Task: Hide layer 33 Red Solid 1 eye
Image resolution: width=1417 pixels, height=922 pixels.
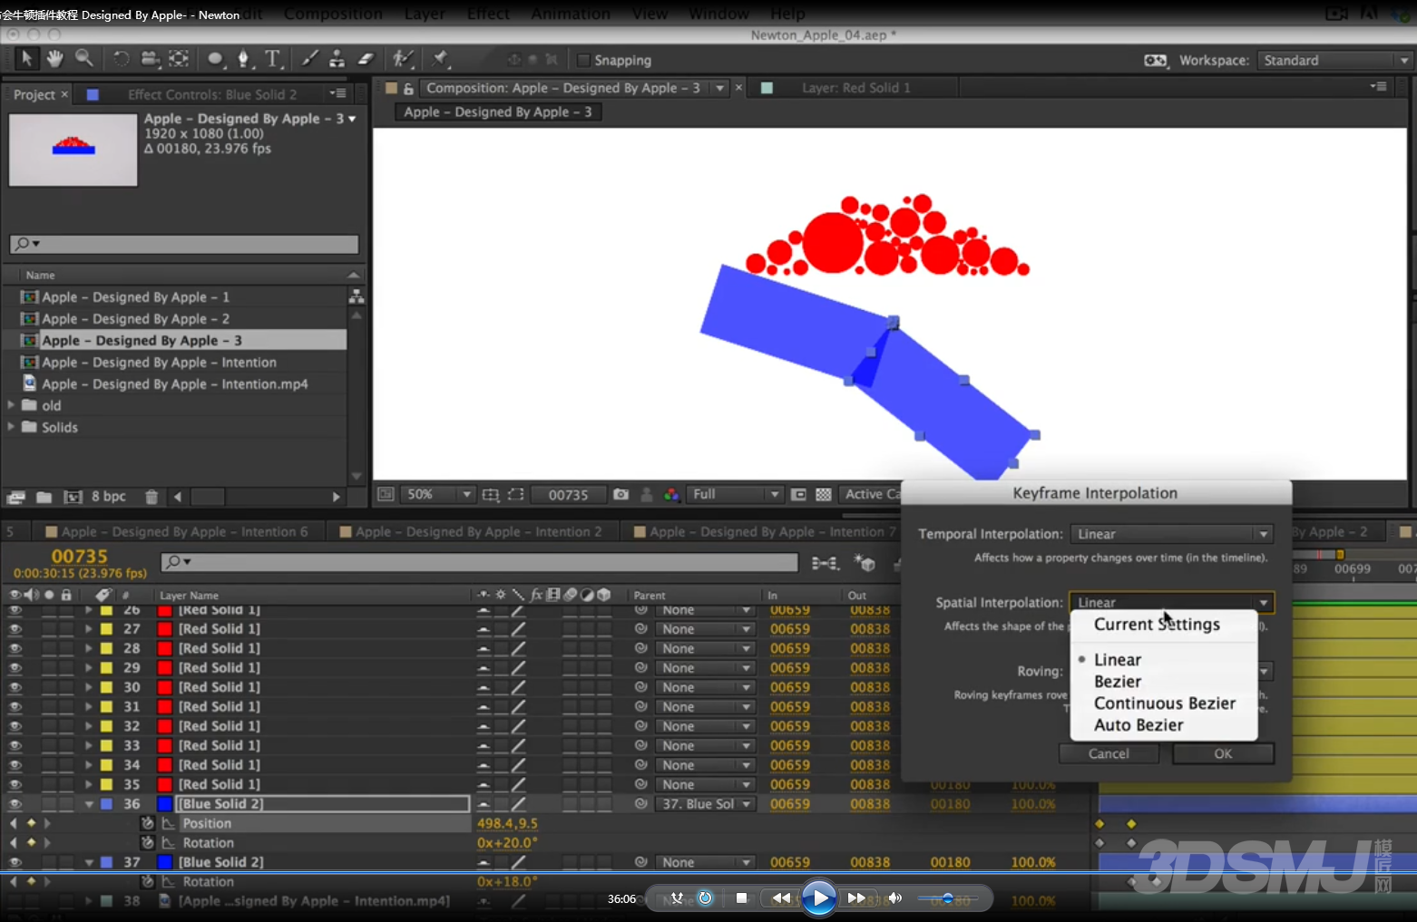Action: (15, 745)
